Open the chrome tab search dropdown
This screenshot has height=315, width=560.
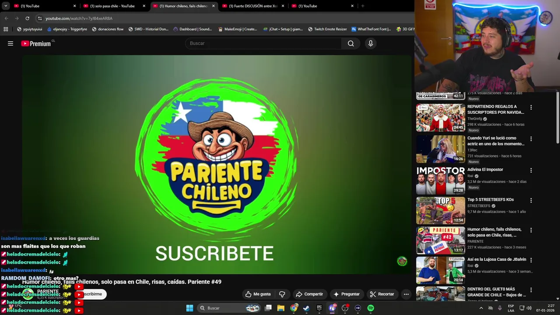6,6
